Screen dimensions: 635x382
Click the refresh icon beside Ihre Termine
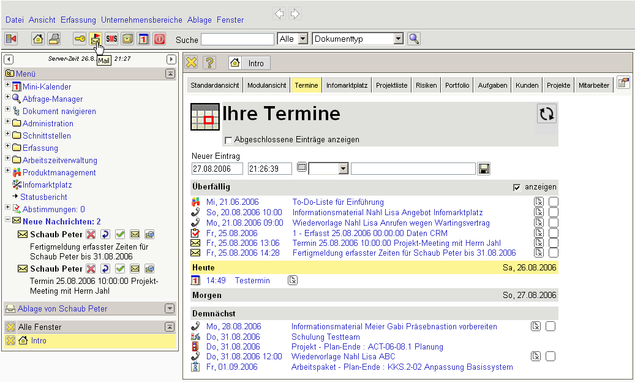click(546, 114)
